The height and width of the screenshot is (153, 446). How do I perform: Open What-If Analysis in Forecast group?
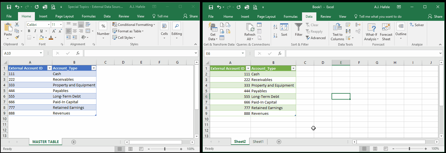(371, 31)
